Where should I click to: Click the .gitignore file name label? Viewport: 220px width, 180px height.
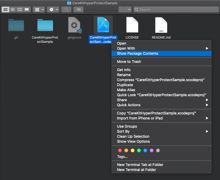click(74, 38)
